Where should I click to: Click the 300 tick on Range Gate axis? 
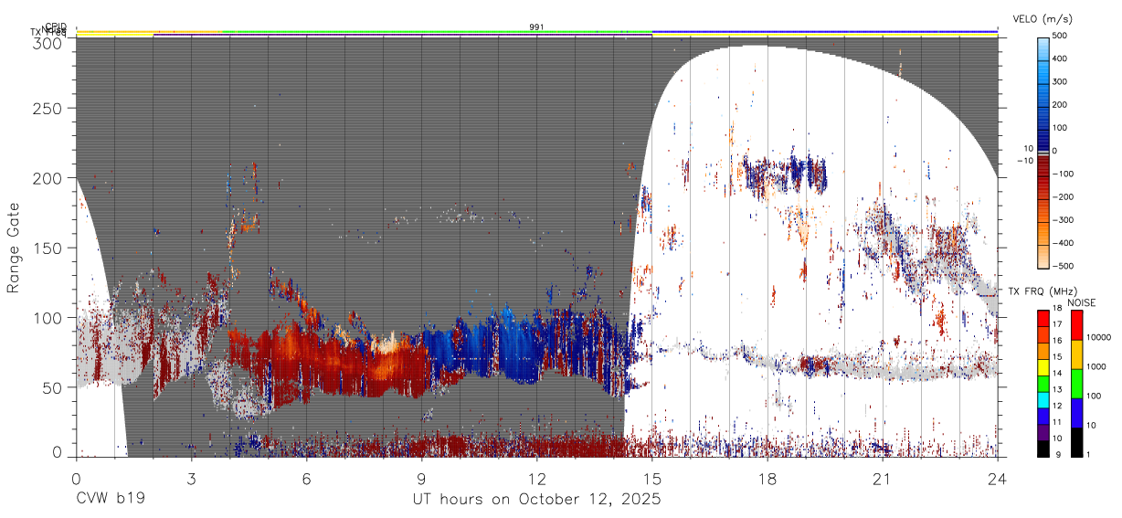coord(48,43)
